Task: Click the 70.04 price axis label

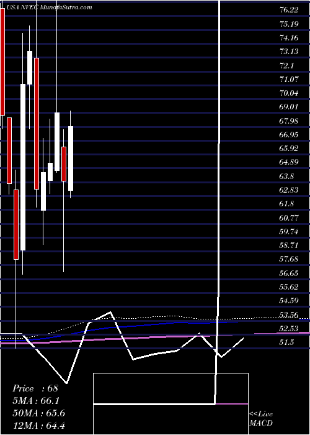Action: (289, 93)
